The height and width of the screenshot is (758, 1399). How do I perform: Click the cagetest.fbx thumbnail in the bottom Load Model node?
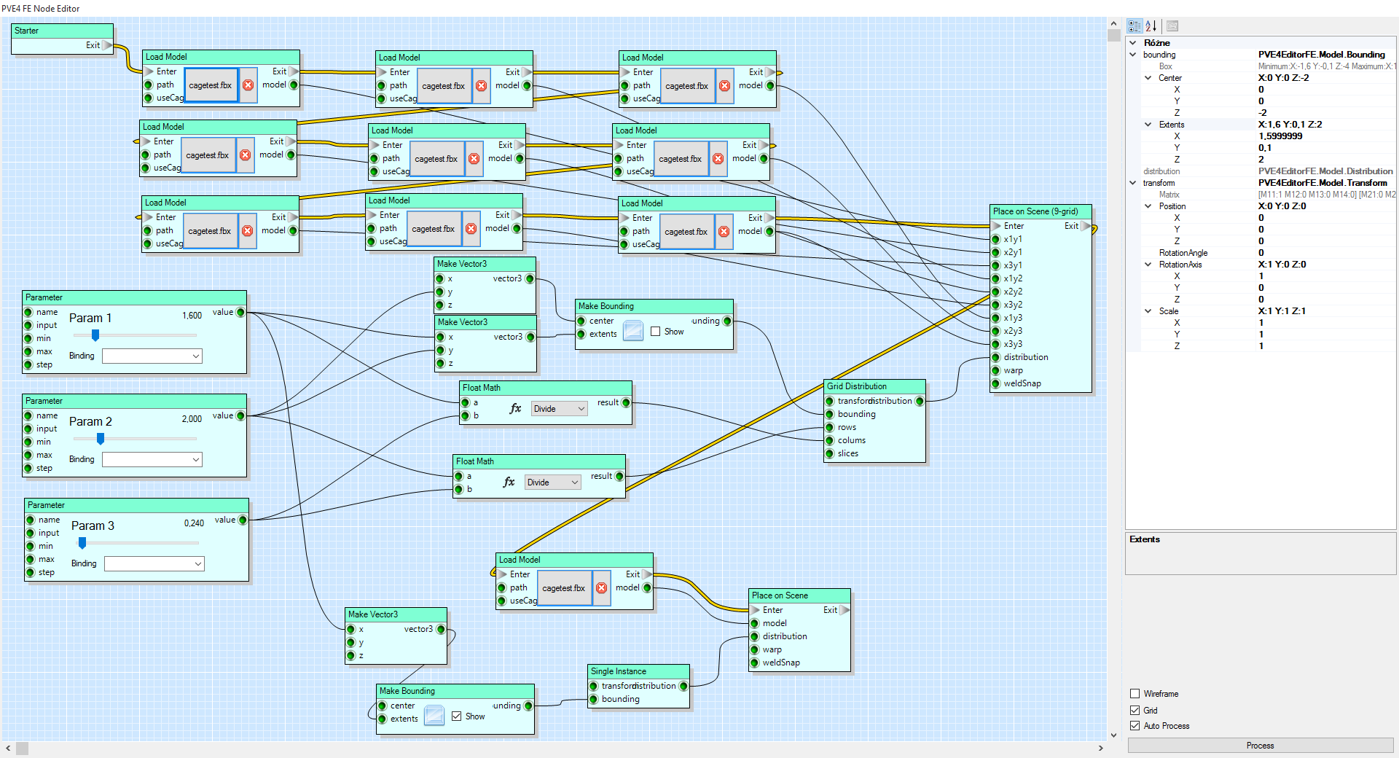click(564, 588)
